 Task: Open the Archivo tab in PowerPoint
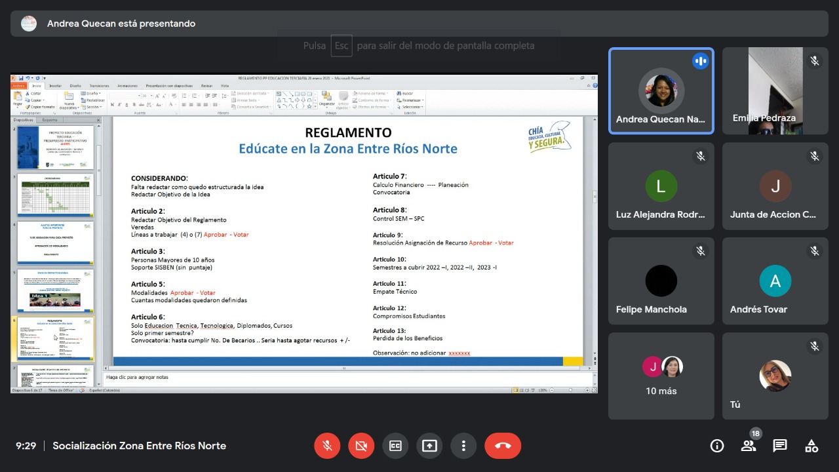18,86
